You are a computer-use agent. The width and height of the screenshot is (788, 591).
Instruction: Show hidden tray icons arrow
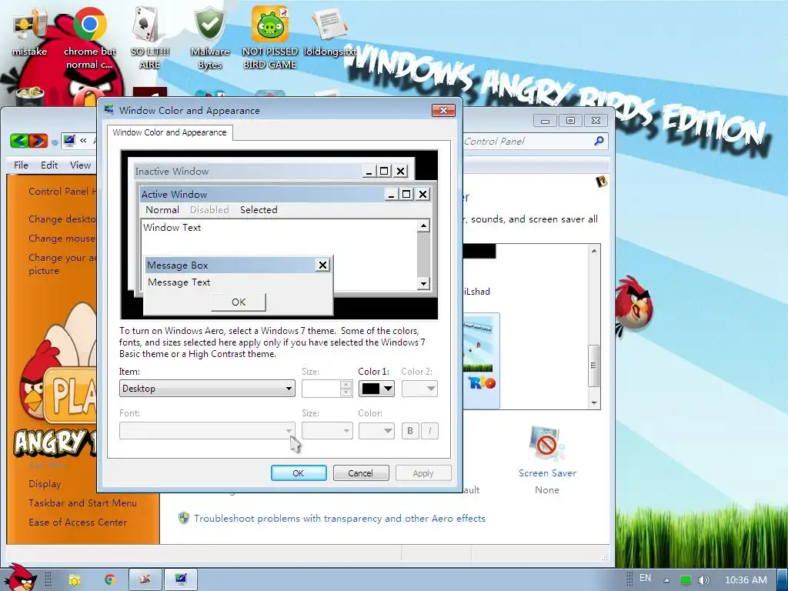[x=666, y=580]
